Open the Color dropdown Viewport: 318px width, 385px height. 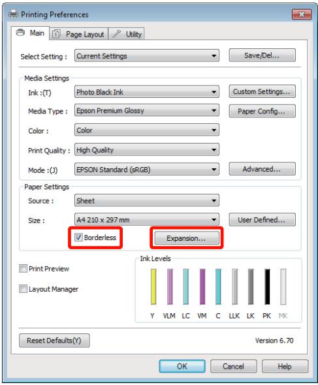147,130
